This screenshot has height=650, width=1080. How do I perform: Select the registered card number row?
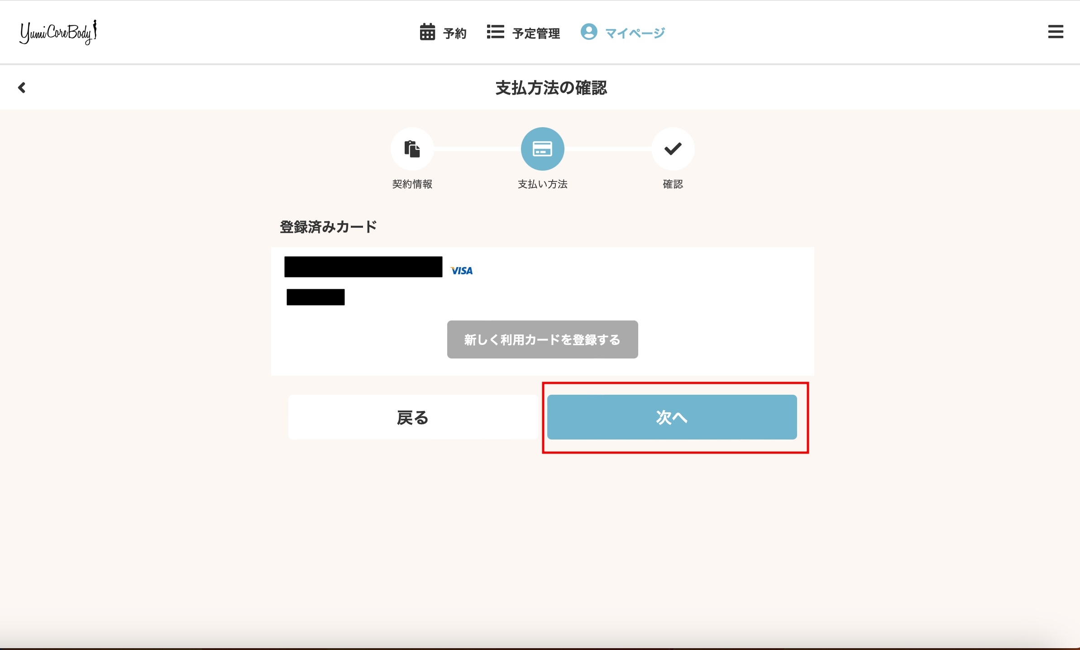(x=363, y=267)
